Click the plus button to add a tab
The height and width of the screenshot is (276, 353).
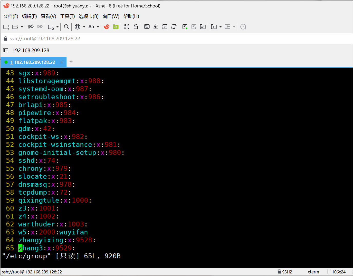(71, 62)
